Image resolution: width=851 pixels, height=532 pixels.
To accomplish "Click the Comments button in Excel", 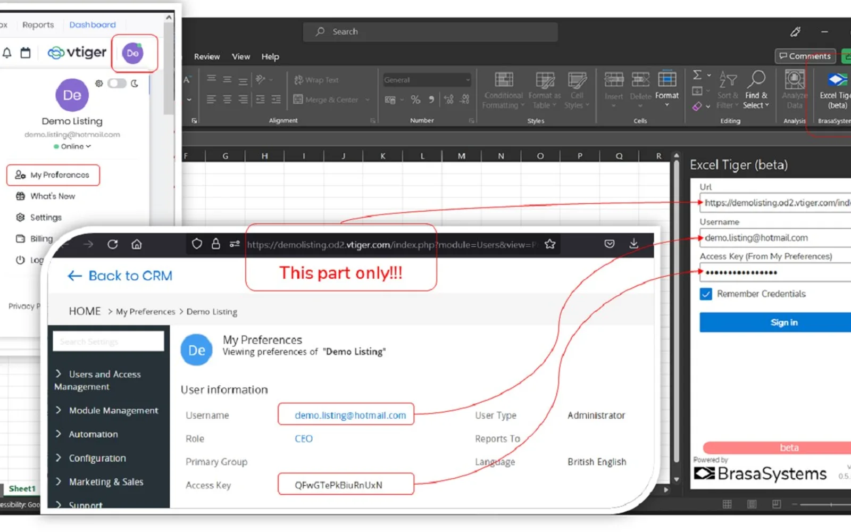I will point(805,56).
